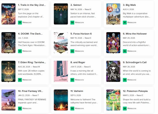Click the Valheim campfire cover thumbnail
Viewport: 158px width, 114px height.
61,100
